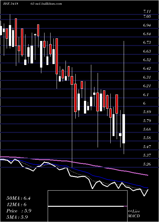Image resolution: width=159 pixels, height=222 pixels.
Task: Click the 6.52 price axis label
Action: point(147,60)
